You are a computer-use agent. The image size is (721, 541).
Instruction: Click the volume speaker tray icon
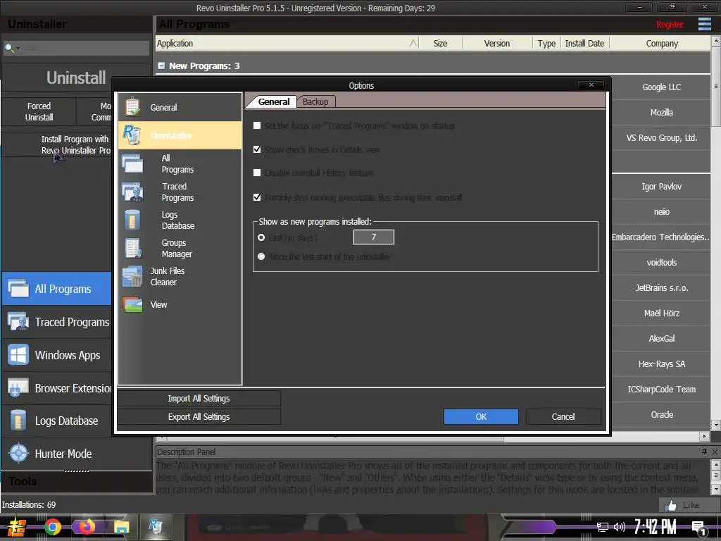[x=620, y=527]
